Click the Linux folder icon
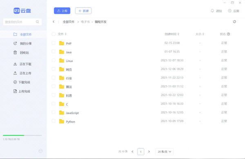Screen dimensions: 245x159 tap(62, 60)
